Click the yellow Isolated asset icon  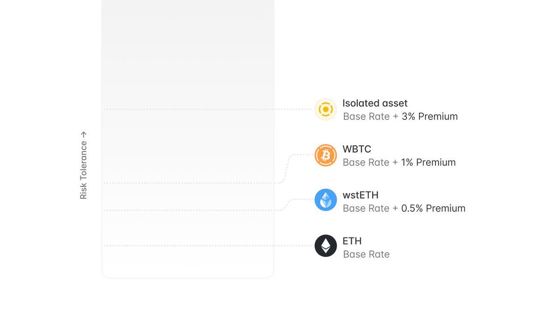(326, 109)
